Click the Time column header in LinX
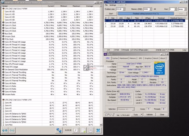The image size is (189, 136). [137, 18]
